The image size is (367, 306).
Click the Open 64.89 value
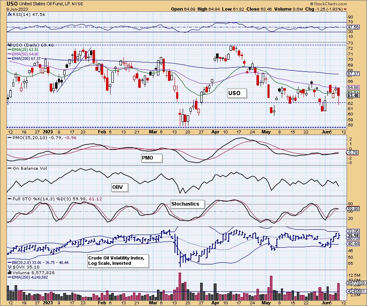click(183, 9)
